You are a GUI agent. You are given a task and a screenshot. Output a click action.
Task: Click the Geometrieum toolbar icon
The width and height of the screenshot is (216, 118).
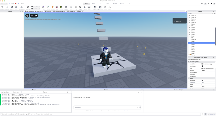tap(28, 7)
